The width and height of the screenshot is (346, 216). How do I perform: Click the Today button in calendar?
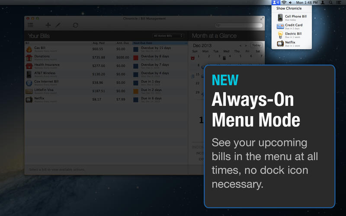coord(256,45)
